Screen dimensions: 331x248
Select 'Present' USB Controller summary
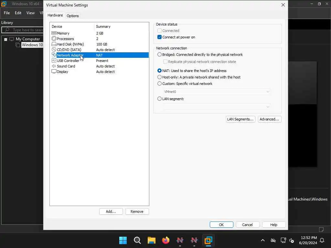(x=102, y=61)
